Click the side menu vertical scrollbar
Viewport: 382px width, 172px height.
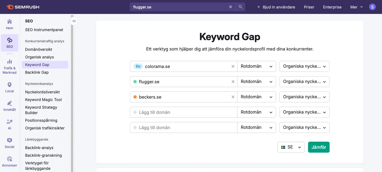tap(72, 93)
